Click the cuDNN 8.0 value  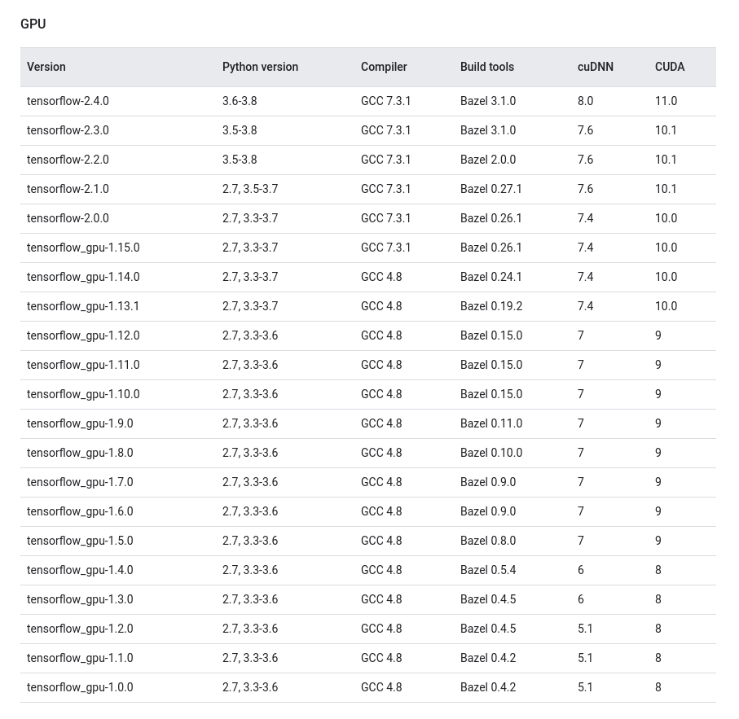[x=585, y=101]
